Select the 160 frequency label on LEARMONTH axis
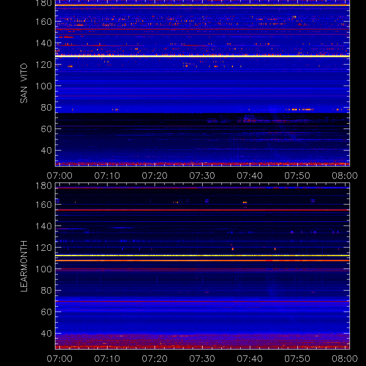The image size is (366, 366). click(43, 205)
